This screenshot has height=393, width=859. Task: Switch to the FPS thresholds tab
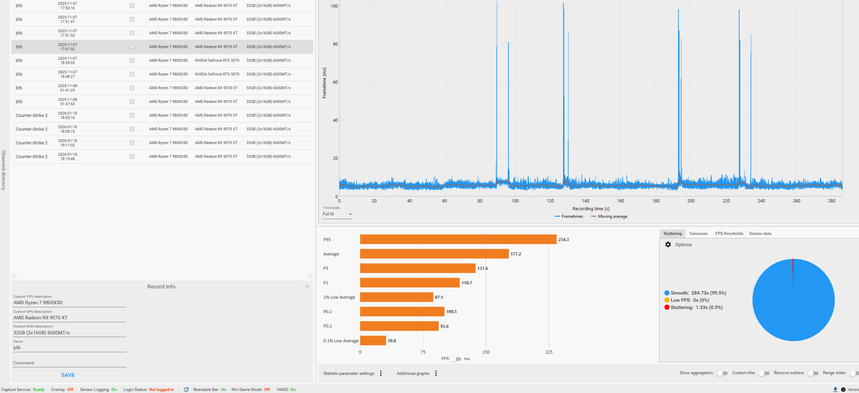click(729, 234)
